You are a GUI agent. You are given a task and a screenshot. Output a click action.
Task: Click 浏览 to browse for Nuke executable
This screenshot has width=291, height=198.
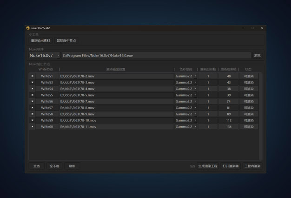(257, 56)
